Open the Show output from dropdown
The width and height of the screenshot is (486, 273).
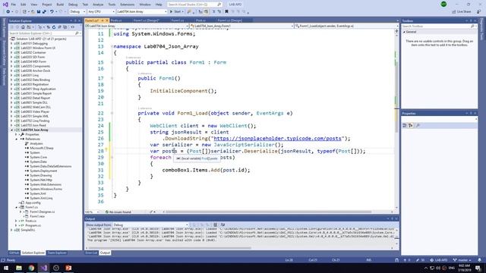click(150, 225)
